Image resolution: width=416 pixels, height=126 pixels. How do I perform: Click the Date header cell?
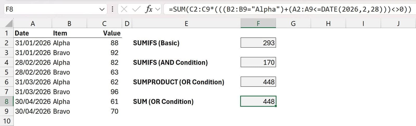click(x=33, y=33)
